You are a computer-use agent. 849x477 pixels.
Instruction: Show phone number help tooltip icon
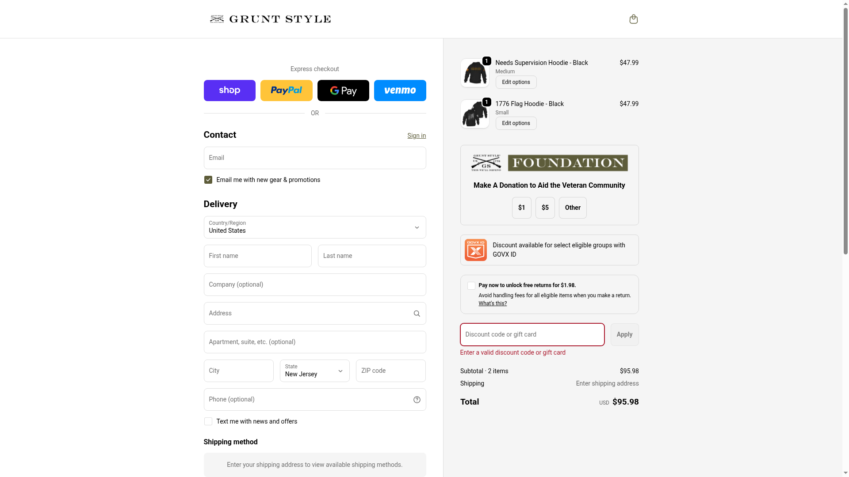pos(417,400)
